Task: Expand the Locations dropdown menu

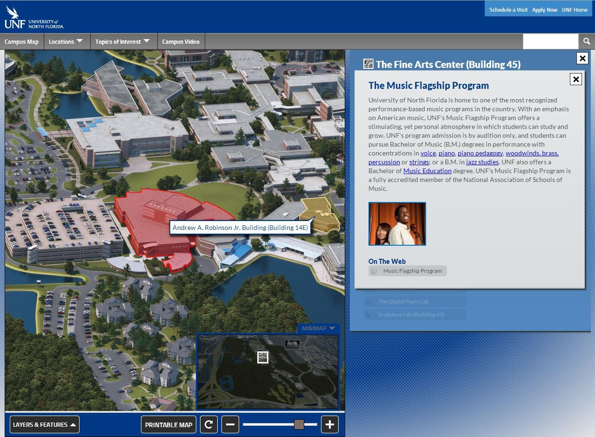Action: (x=66, y=41)
